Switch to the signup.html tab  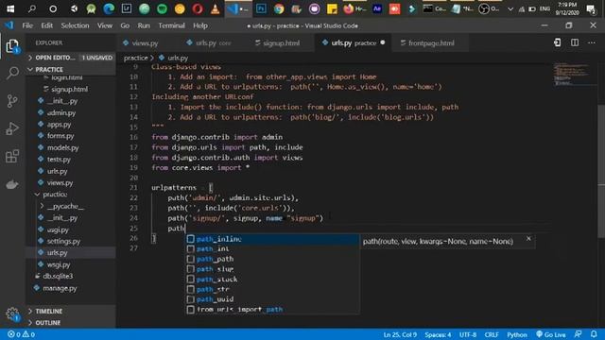tap(281, 42)
